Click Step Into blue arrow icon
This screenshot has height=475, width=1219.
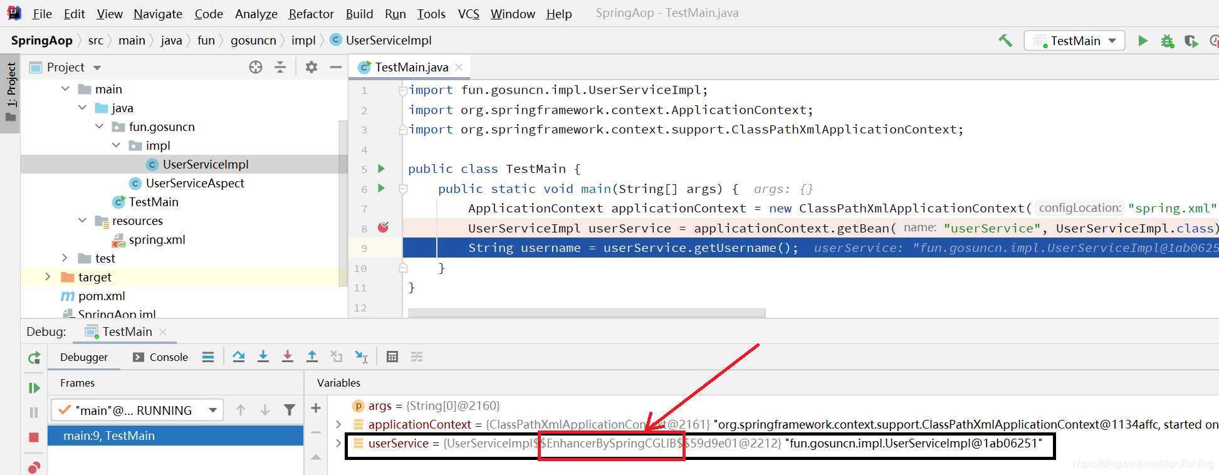263,357
